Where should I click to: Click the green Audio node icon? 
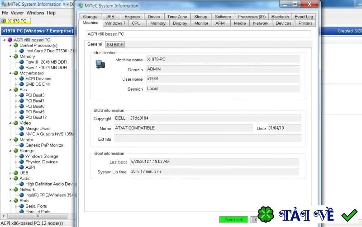coord(16,178)
